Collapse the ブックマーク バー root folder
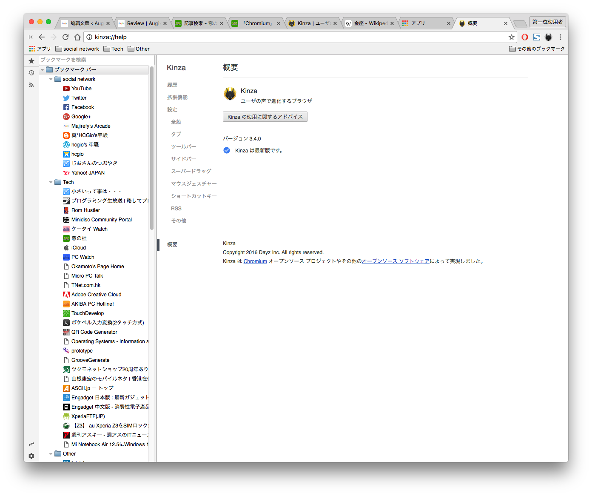The image size is (592, 496). [x=43, y=70]
